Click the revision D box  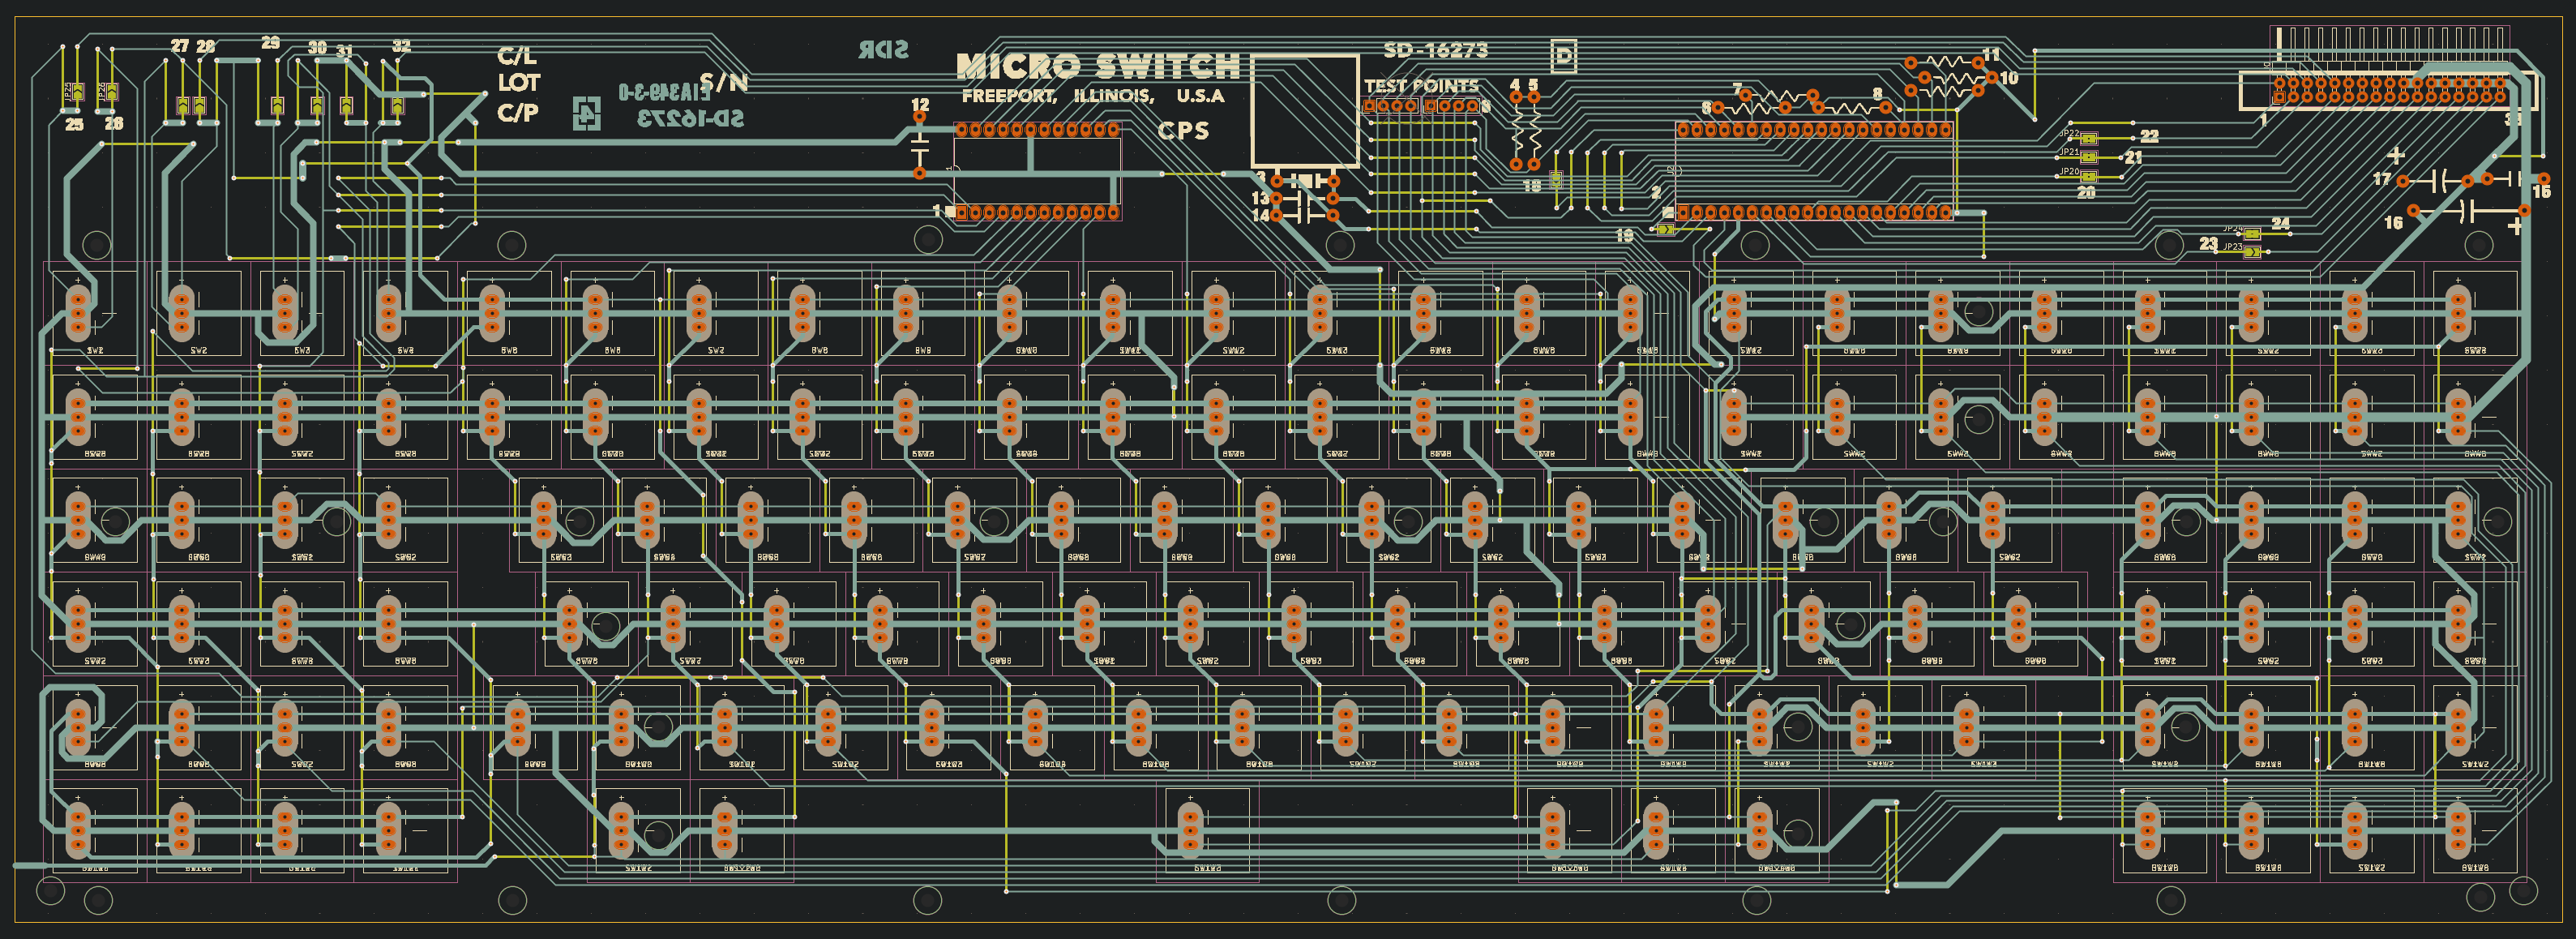click(x=1563, y=55)
